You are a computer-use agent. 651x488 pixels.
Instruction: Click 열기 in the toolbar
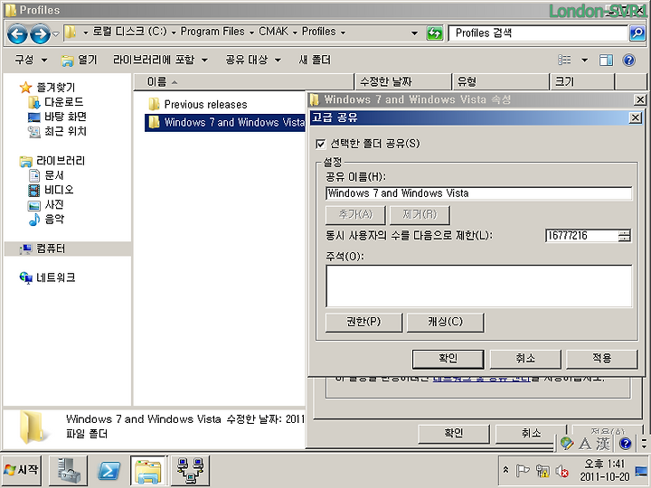(x=80, y=61)
